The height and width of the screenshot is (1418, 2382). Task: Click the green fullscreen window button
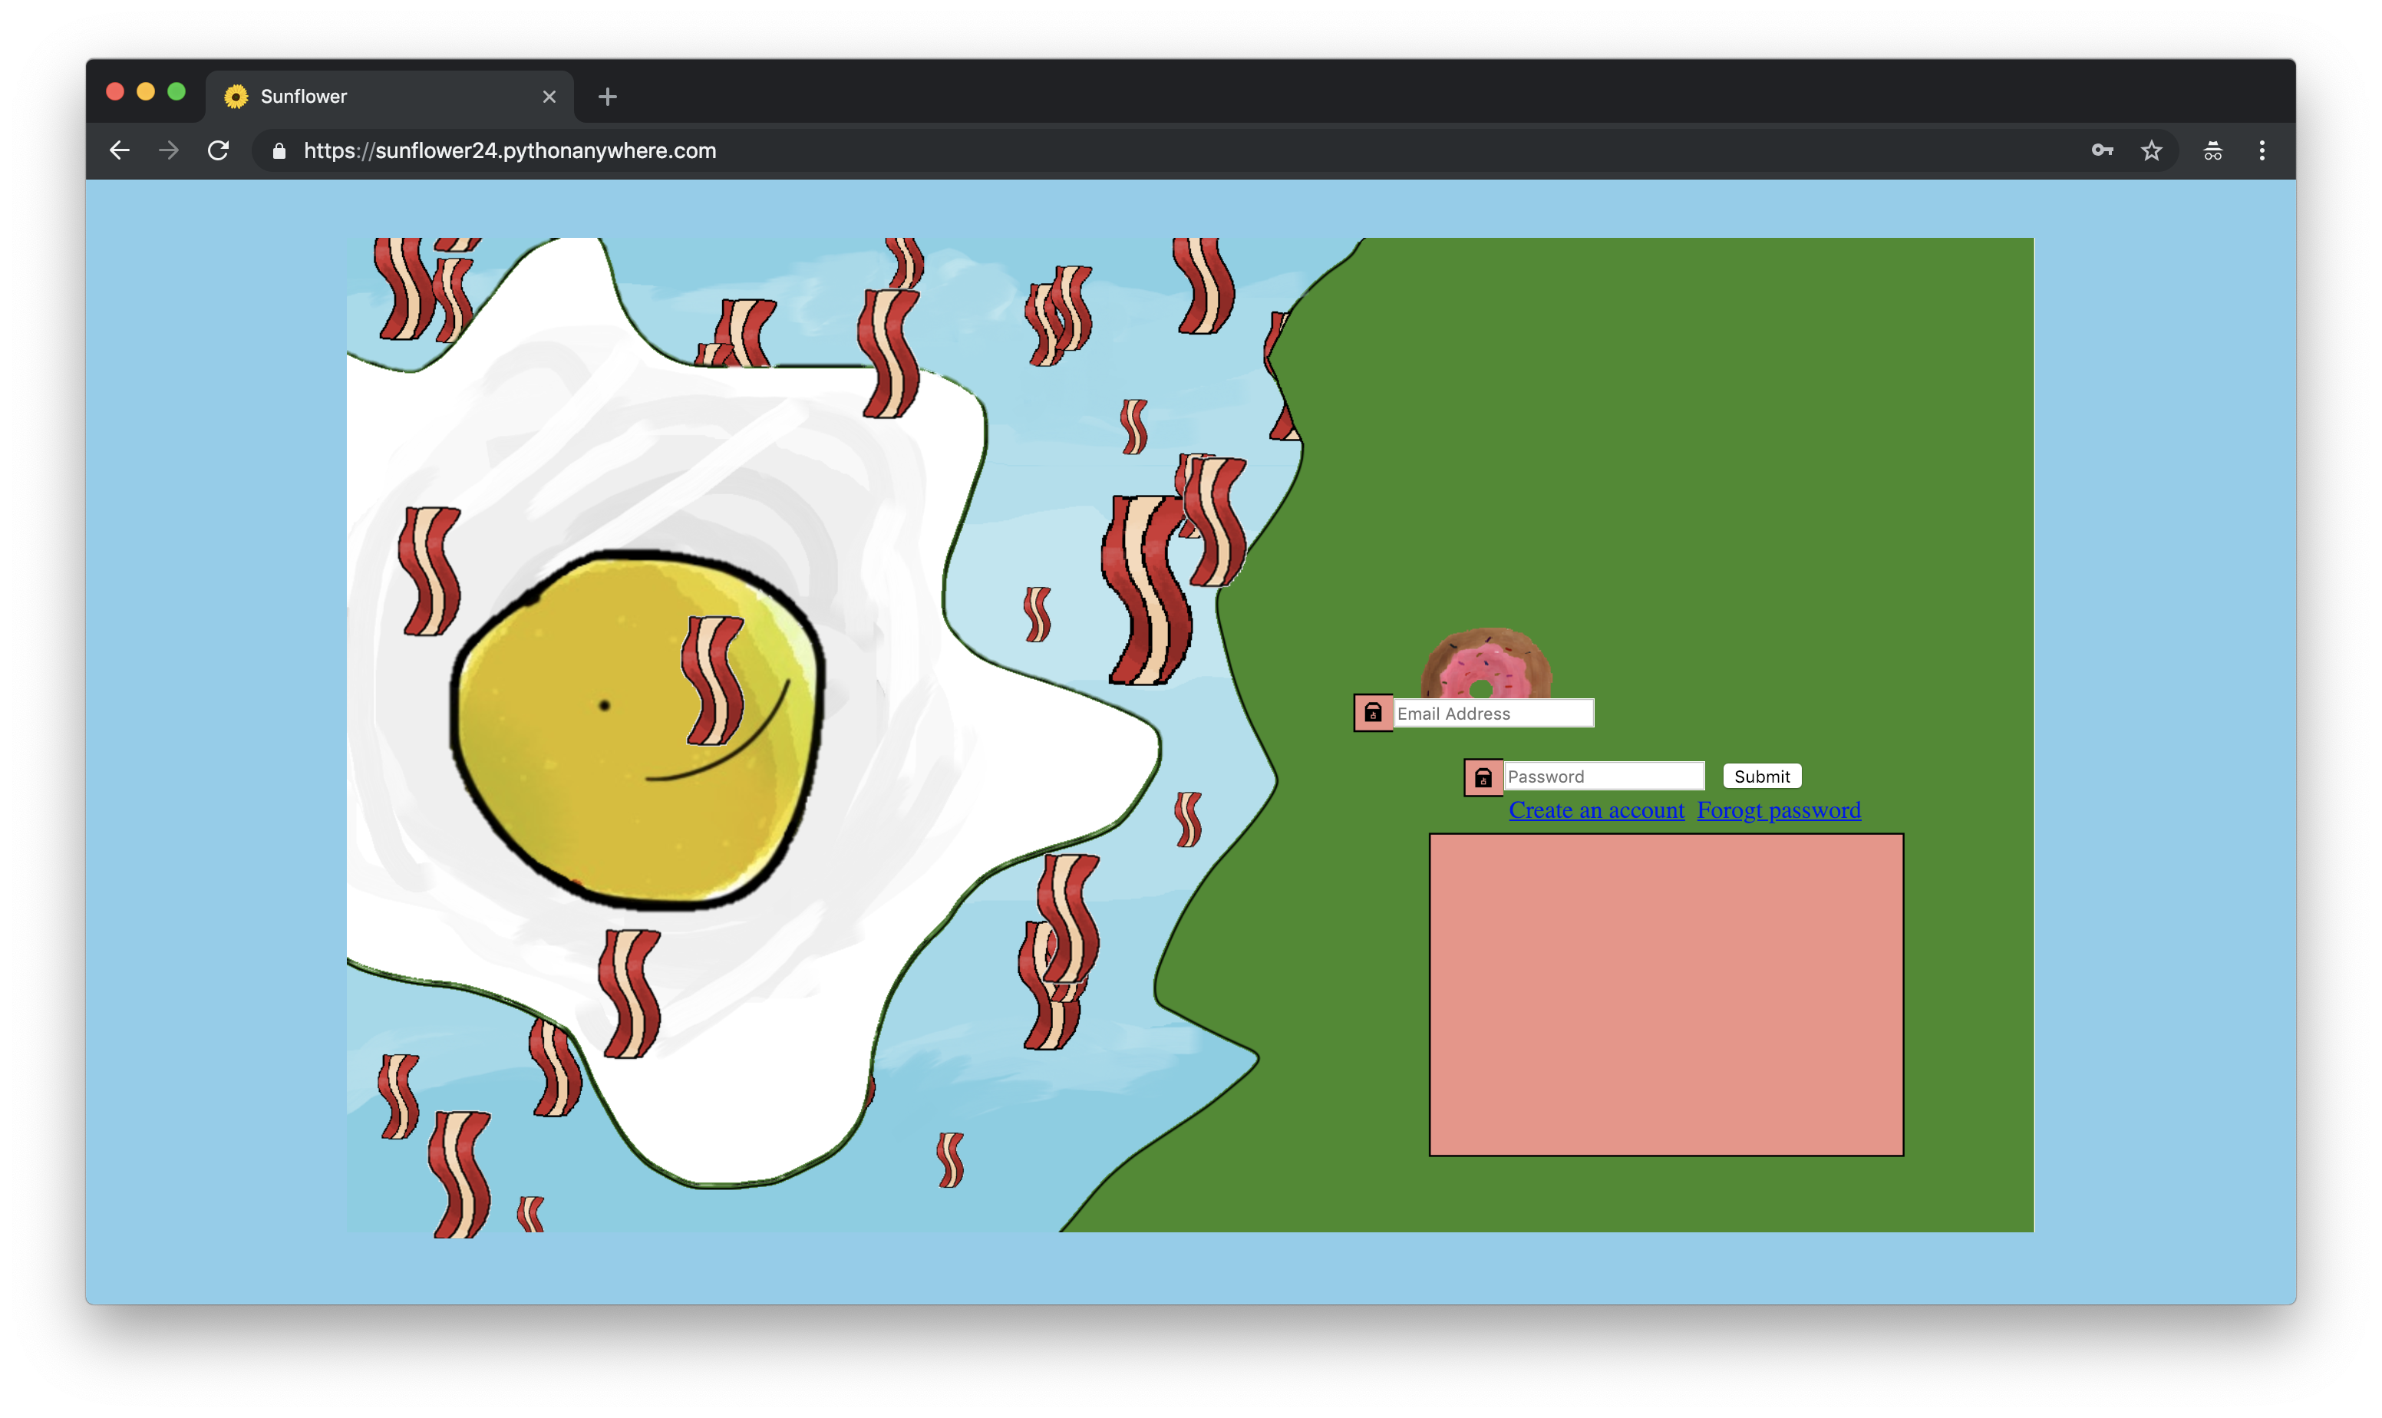(177, 92)
